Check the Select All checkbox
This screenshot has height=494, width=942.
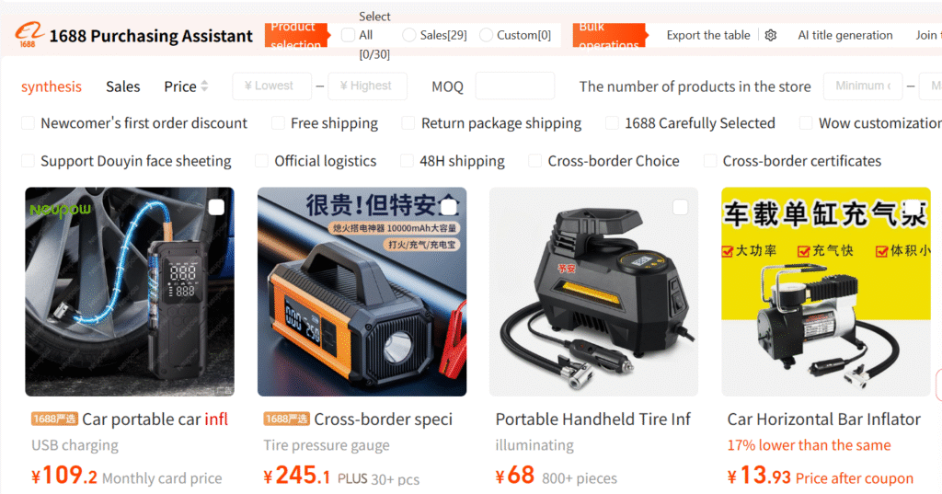[x=348, y=35]
